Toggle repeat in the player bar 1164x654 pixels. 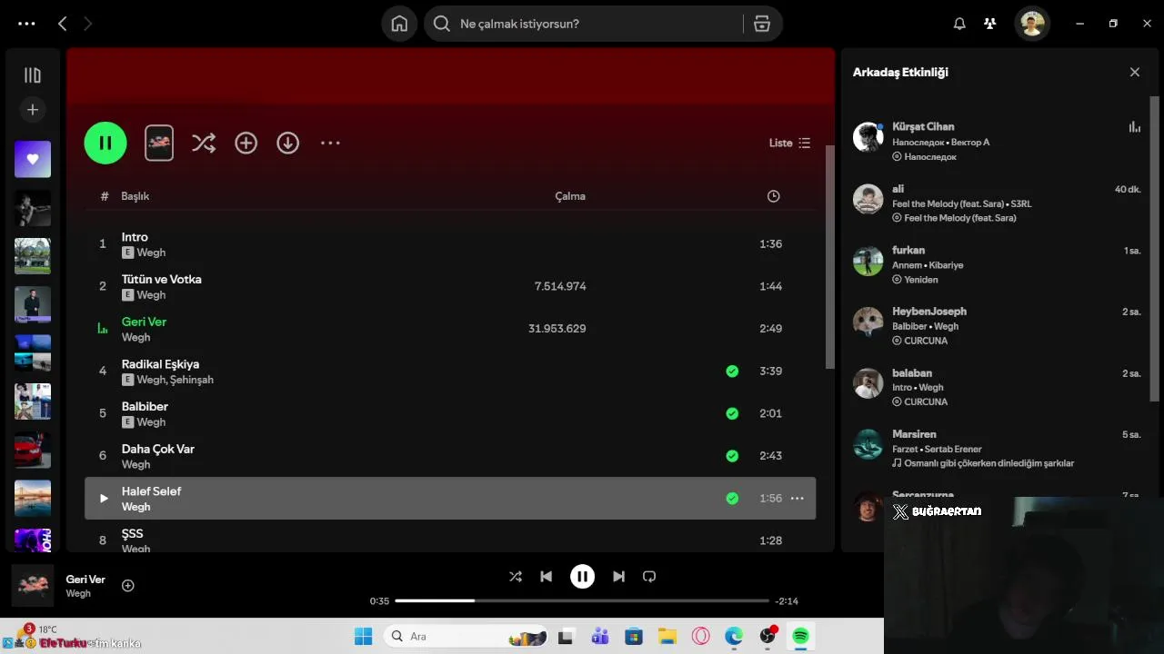(649, 576)
